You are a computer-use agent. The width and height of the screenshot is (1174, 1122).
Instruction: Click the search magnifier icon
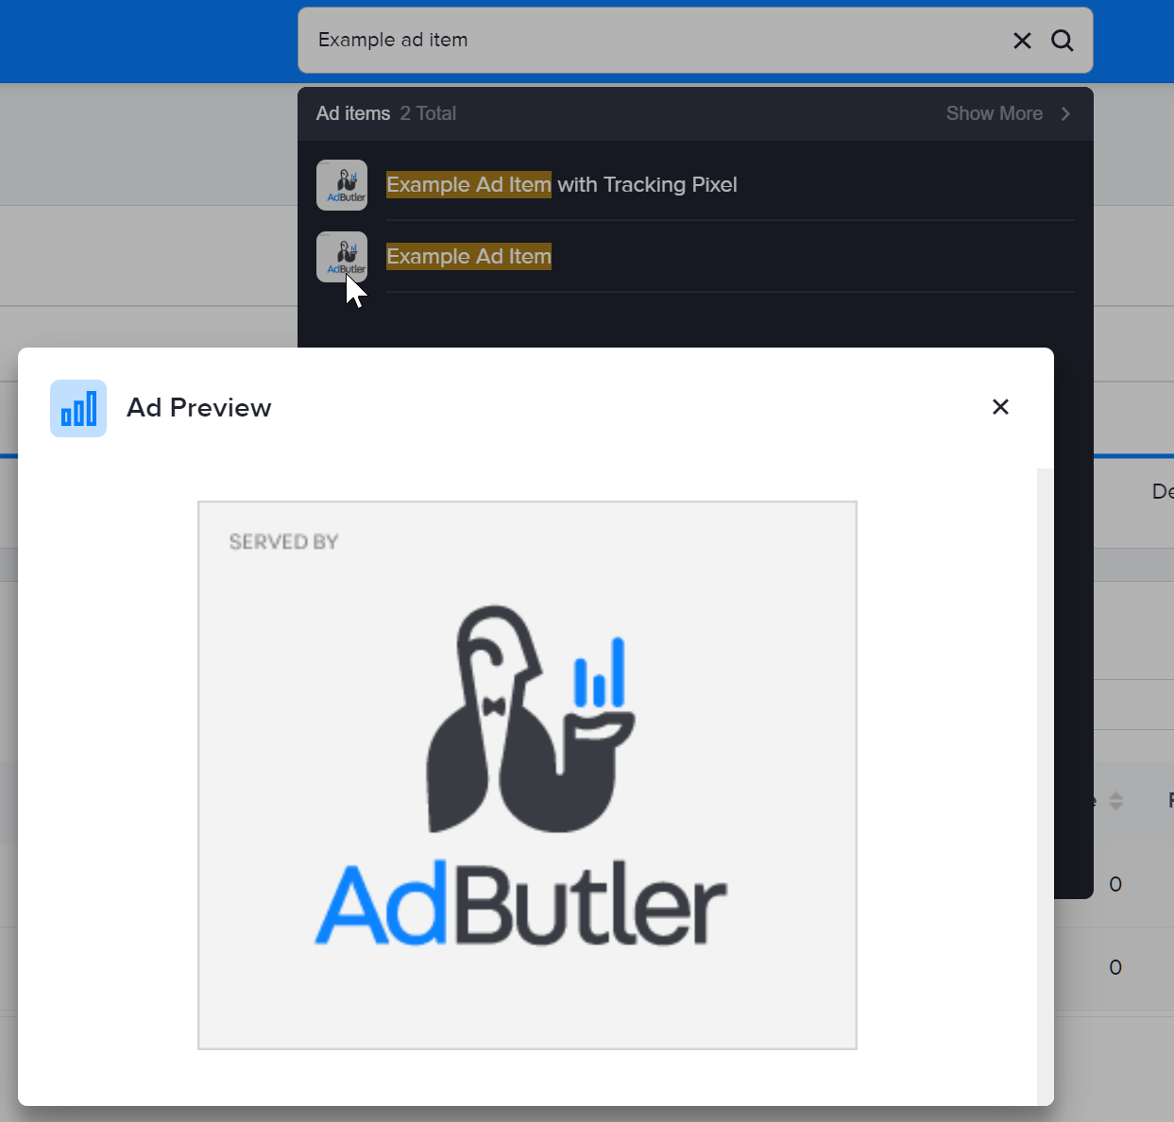pos(1062,40)
